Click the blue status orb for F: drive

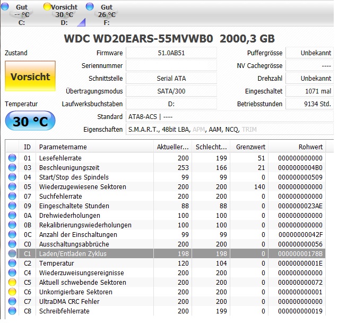90,6
